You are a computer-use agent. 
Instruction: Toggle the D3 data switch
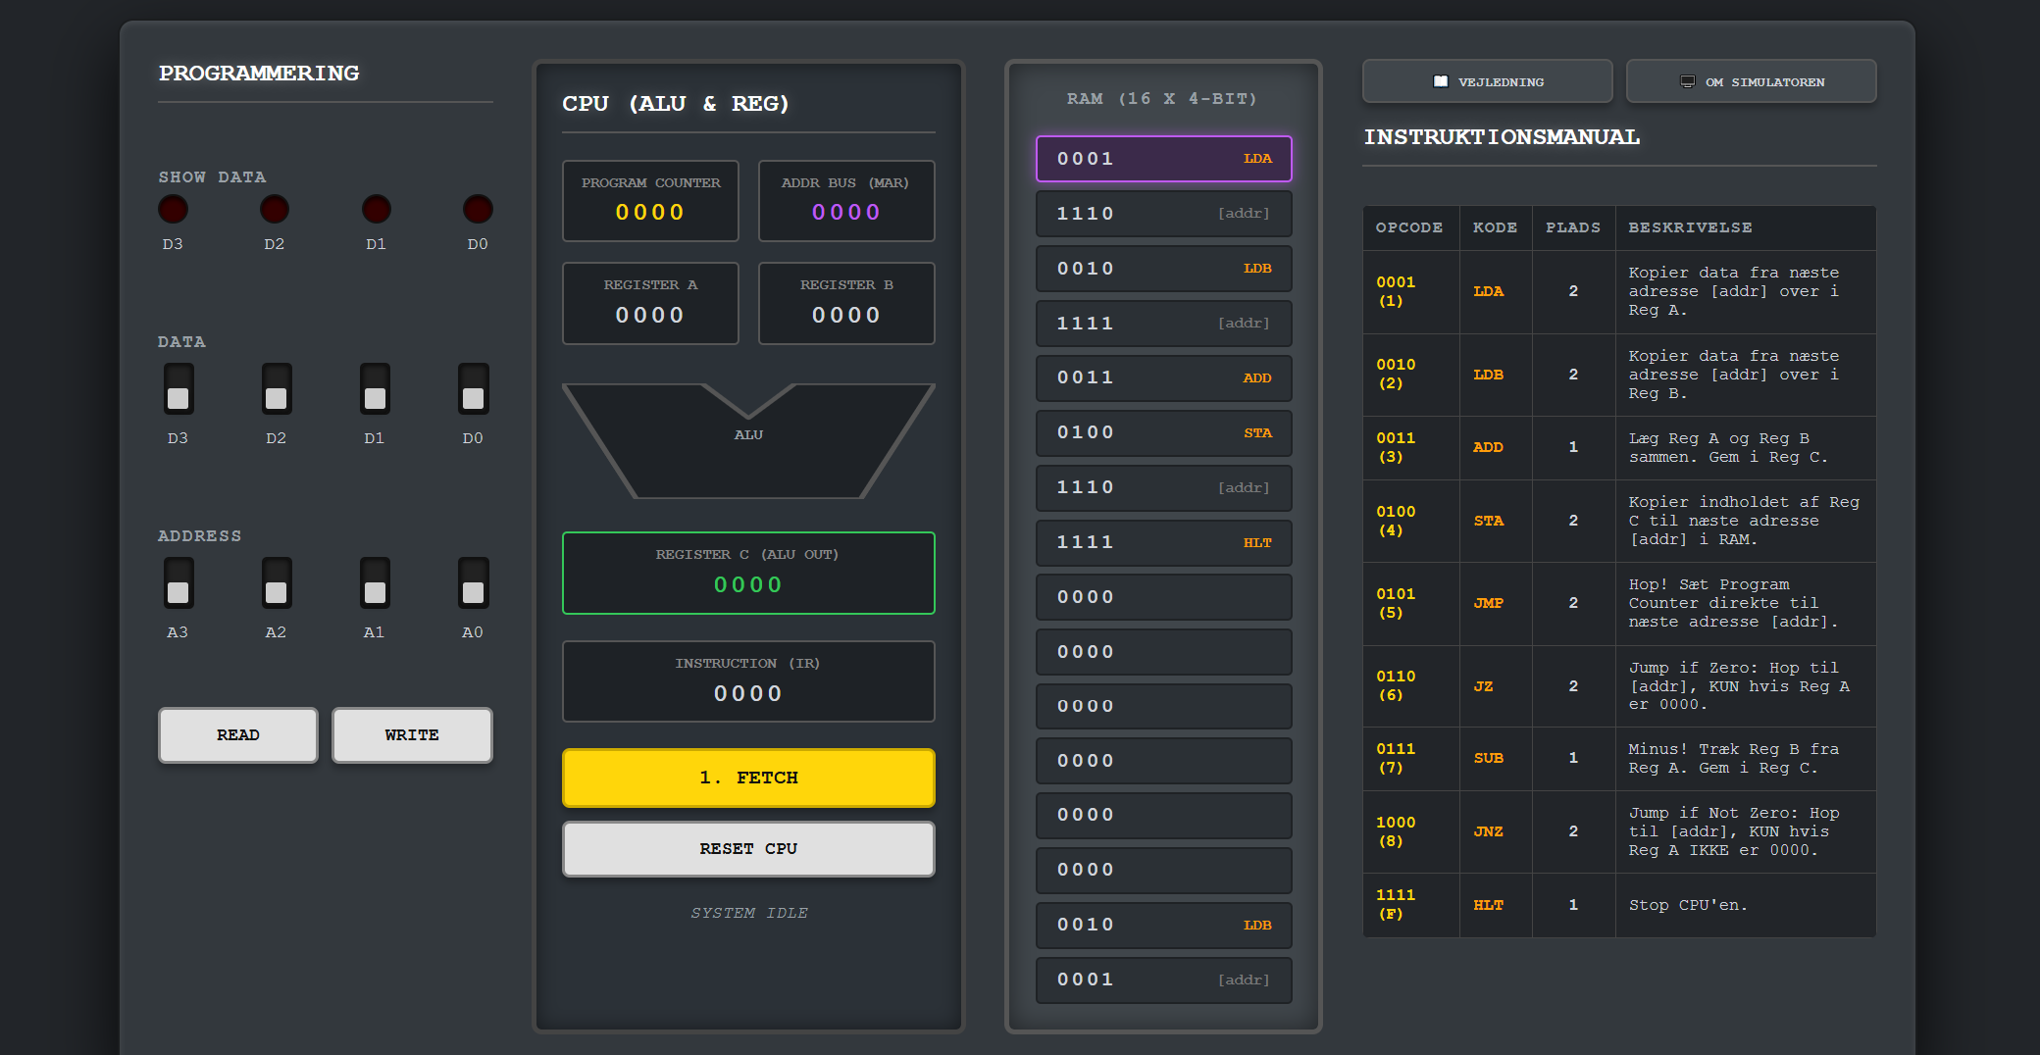[178, 388]
